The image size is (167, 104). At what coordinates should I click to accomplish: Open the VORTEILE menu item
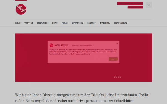(x=29, y=23)
